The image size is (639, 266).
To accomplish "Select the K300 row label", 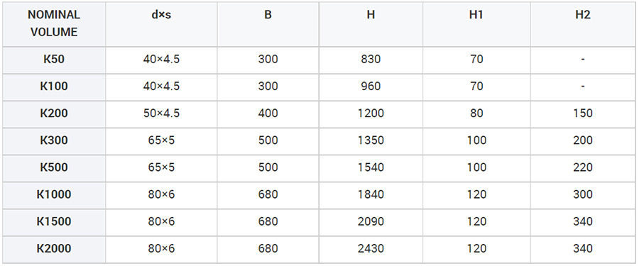I will [x=54, y=141].
